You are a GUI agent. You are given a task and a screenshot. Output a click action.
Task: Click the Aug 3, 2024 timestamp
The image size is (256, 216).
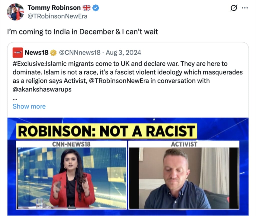123,52
